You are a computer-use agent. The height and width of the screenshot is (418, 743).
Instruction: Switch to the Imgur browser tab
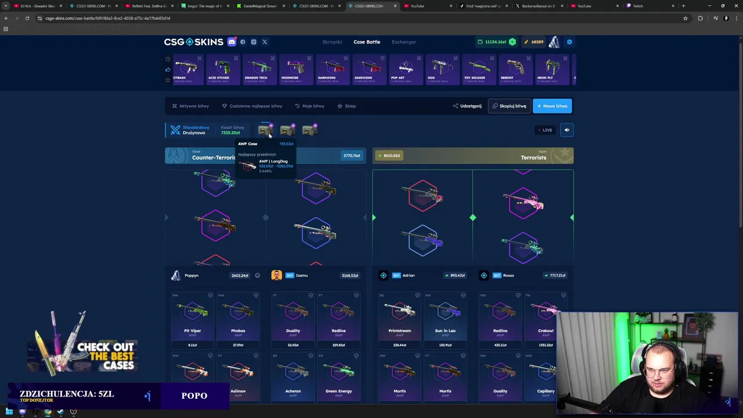204,6
